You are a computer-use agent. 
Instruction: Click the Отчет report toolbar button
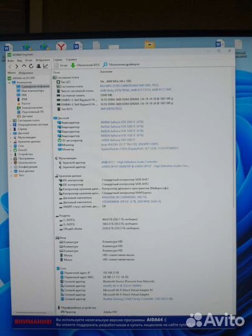point(61,65)
